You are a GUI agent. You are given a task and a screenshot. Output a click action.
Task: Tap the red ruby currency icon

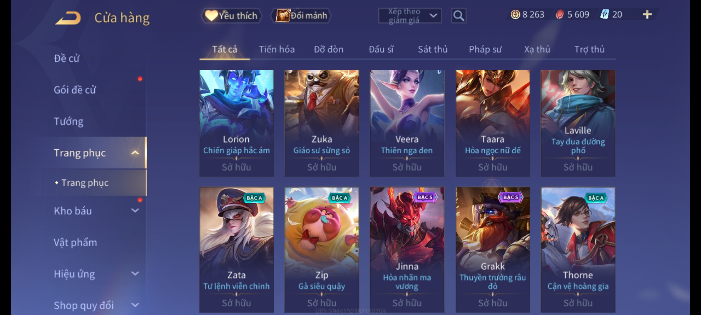click(x=559, y=14)
